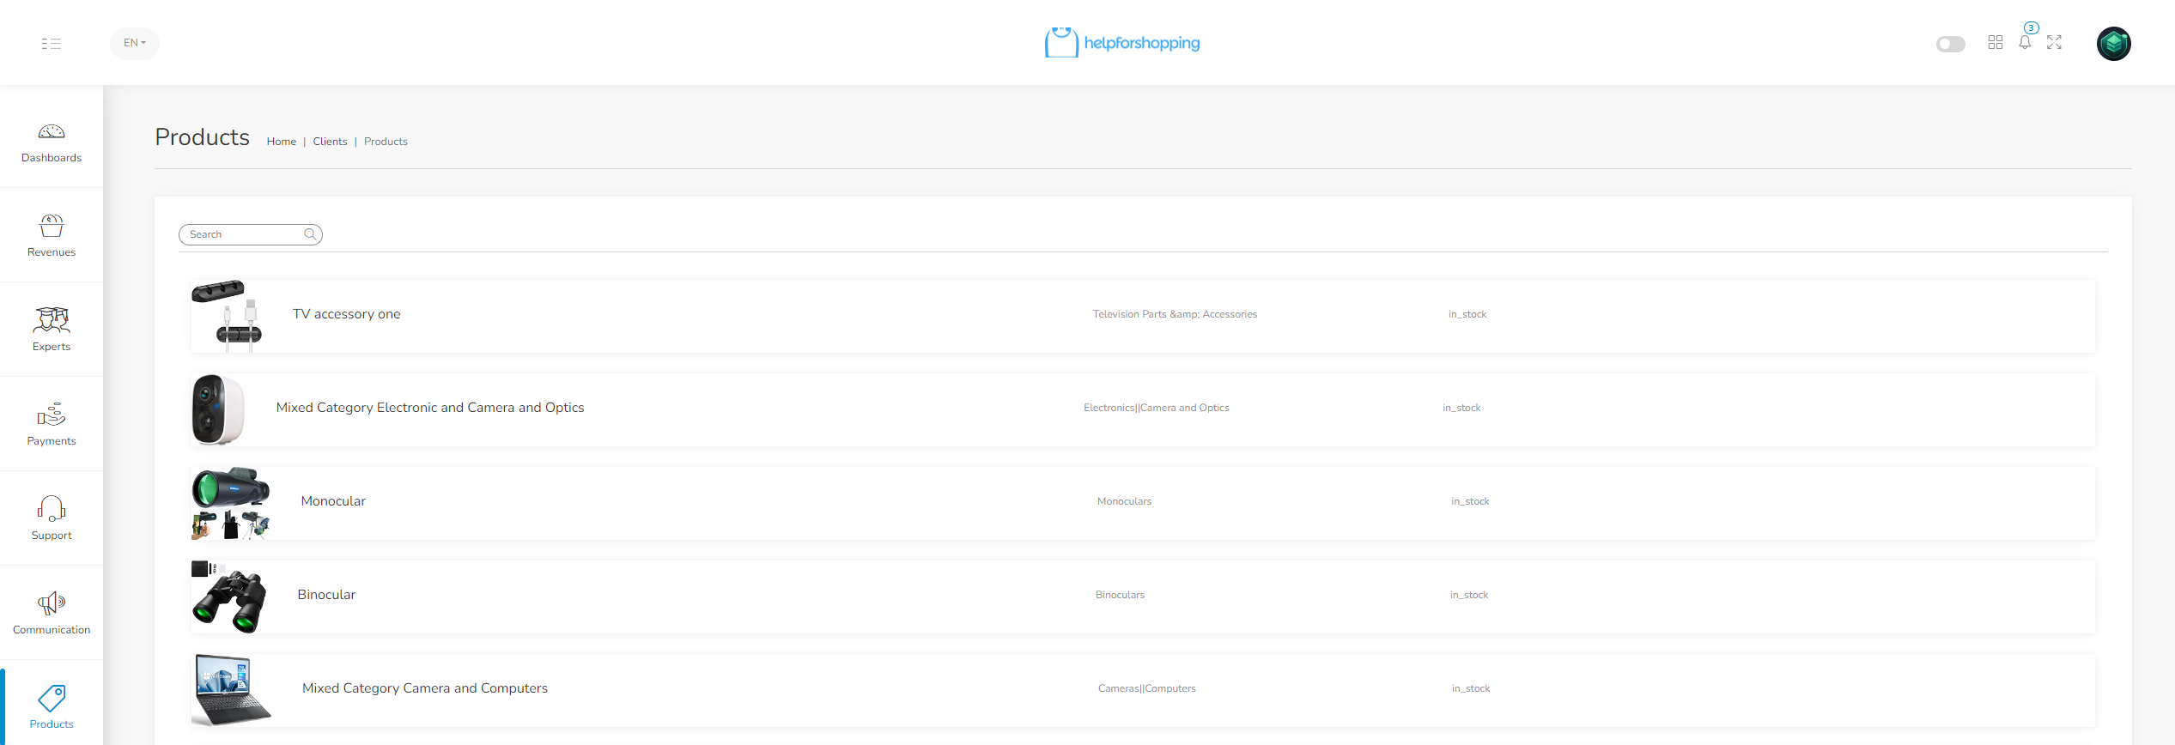
Task: Open the user avatar profile menu
Action: click(2113, 44)
